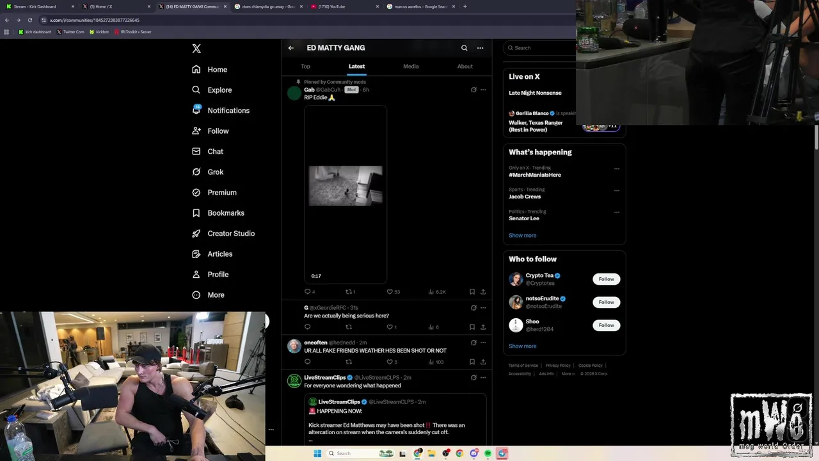Open Notifications in the X sidebar
The width and height of the screenshot is (819, 461).
(221, 110)
